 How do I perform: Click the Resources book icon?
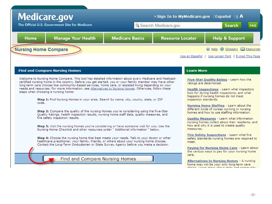click(x=242, y=49)
